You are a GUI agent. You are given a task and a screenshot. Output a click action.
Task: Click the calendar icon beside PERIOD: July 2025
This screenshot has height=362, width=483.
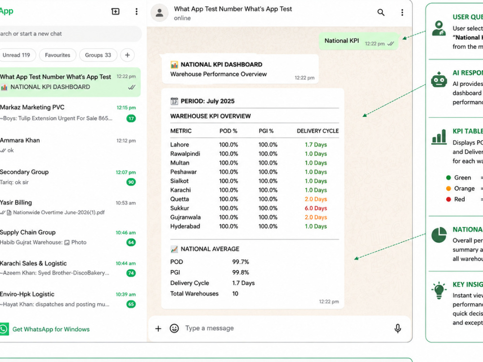pos(174,101)
